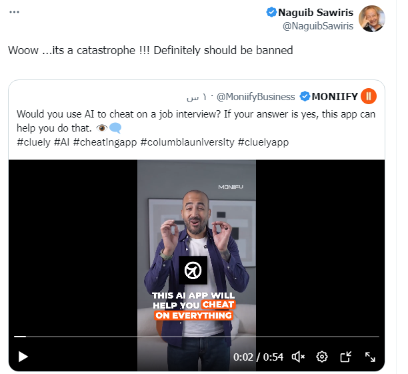The image size is (408, 374).
Task: Click the verified badge next to MONIIFY
Action: [x=305, y=97]
